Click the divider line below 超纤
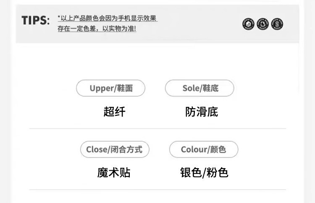 pyautogui.click(x=157, y=128)
